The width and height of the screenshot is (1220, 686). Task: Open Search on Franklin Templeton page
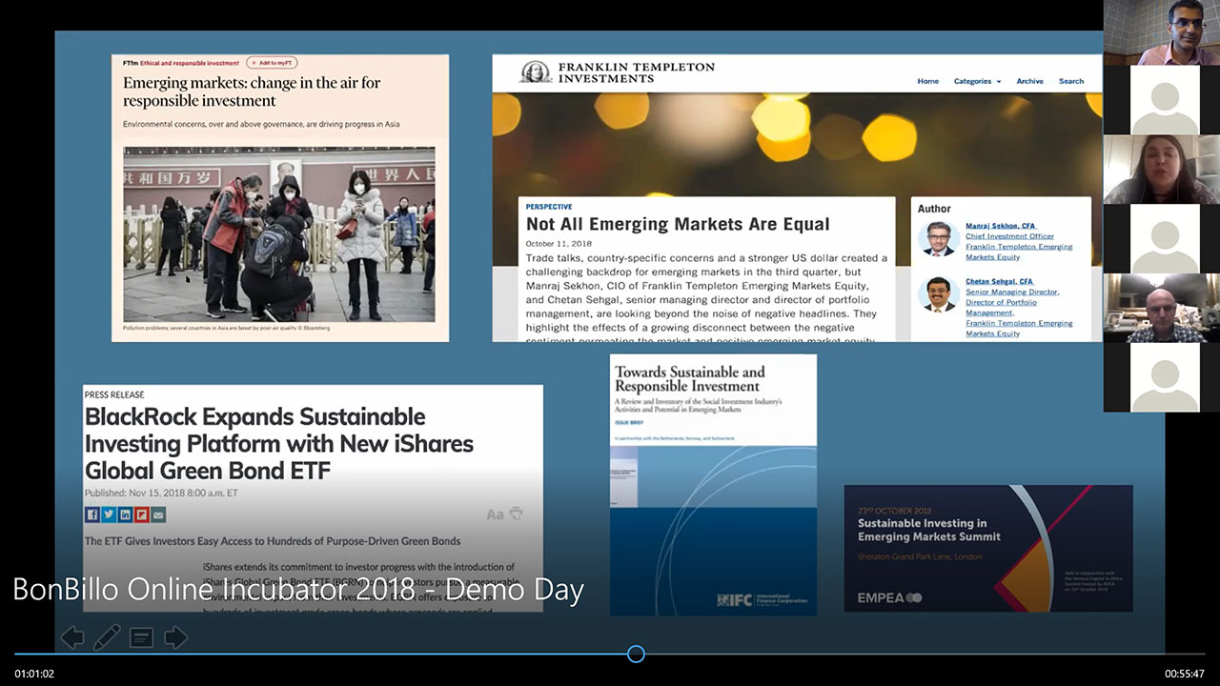[x=1071, y=81]
